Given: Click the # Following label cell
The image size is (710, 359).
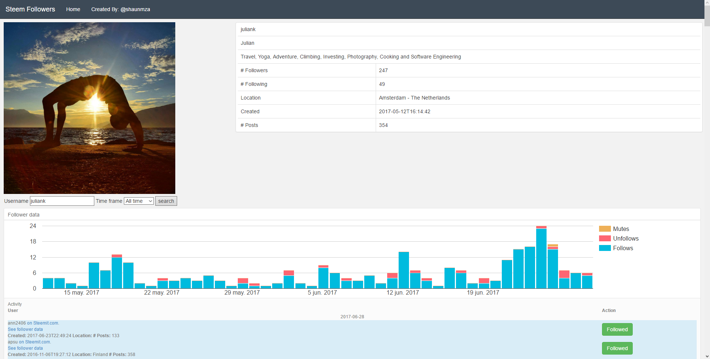Looking at the screenshot, I should pos(307,84).
